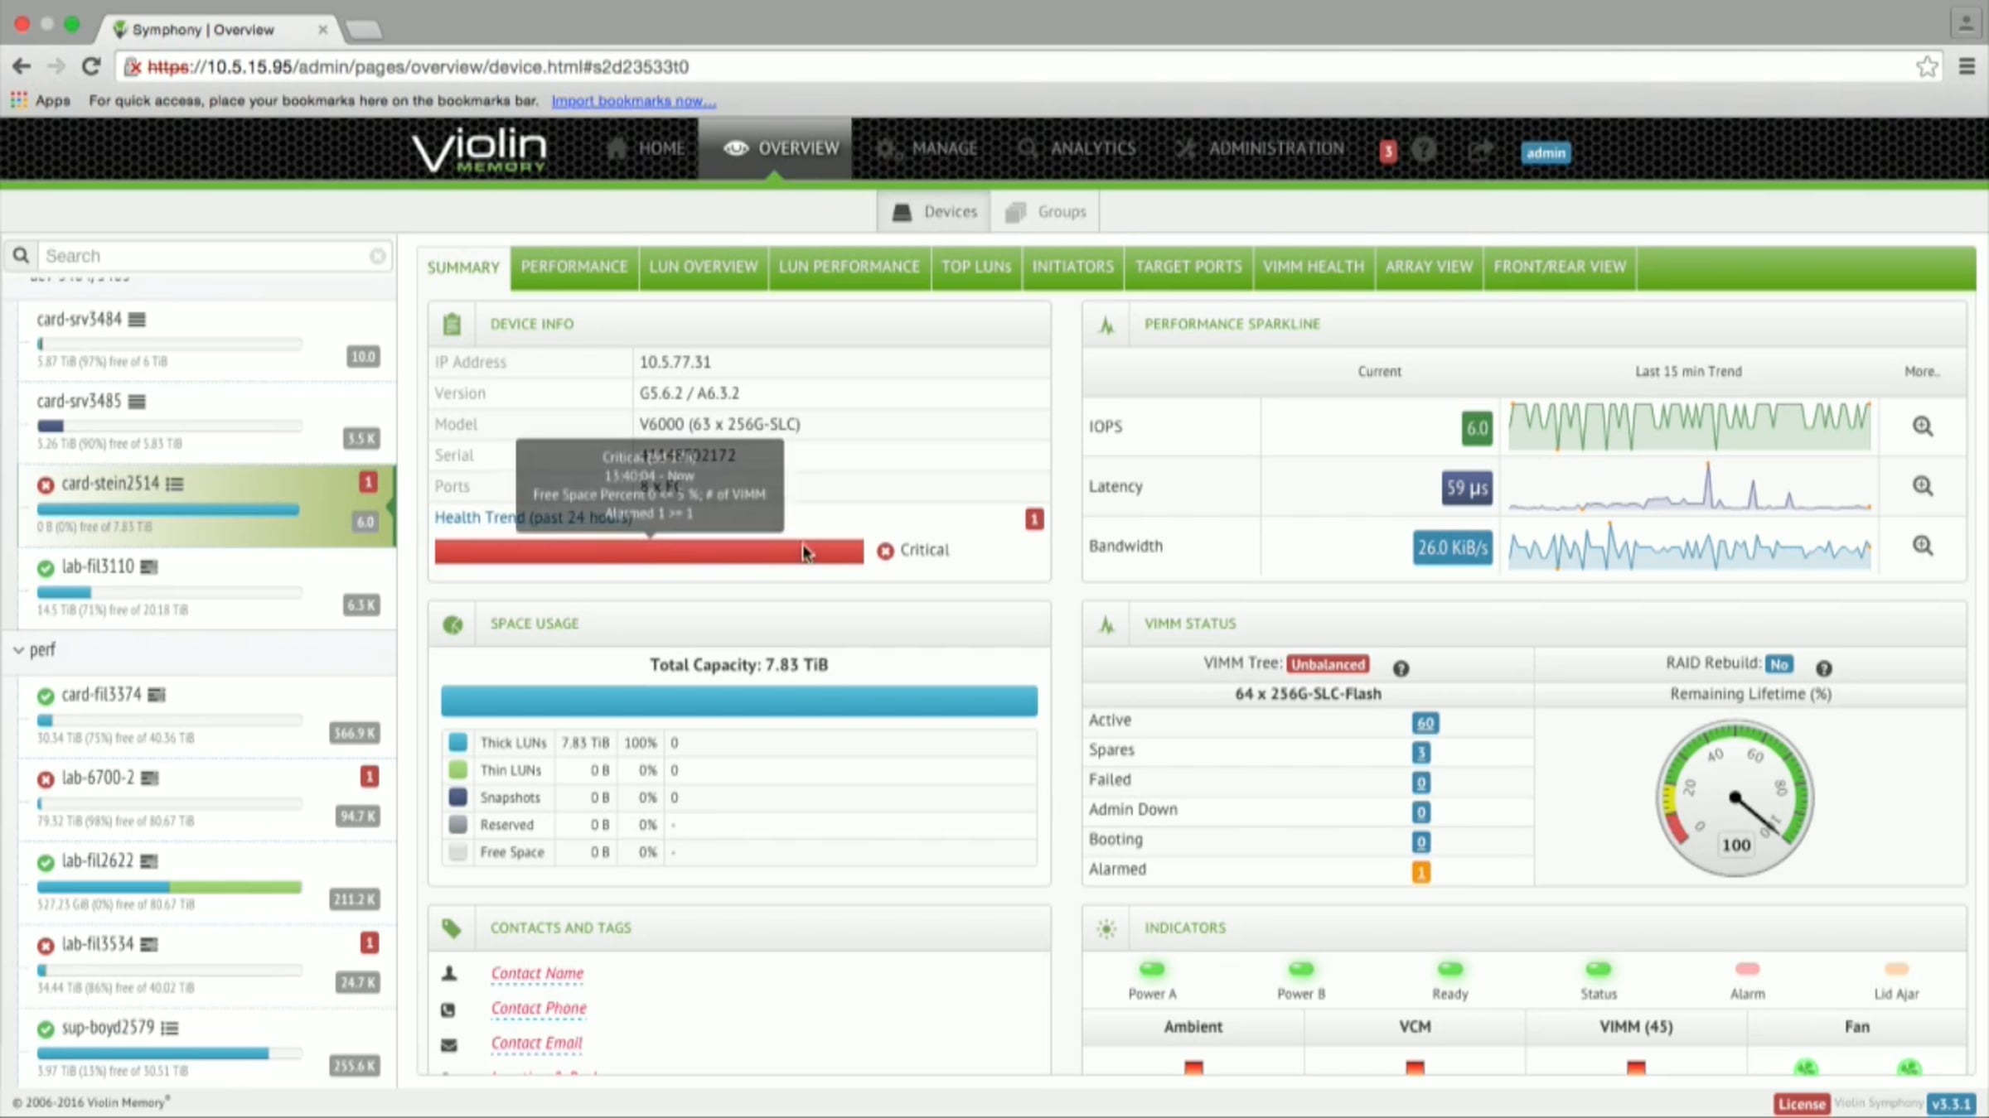
Task: Click Health Trend past 24 hours link
Action: pos(534,518)
